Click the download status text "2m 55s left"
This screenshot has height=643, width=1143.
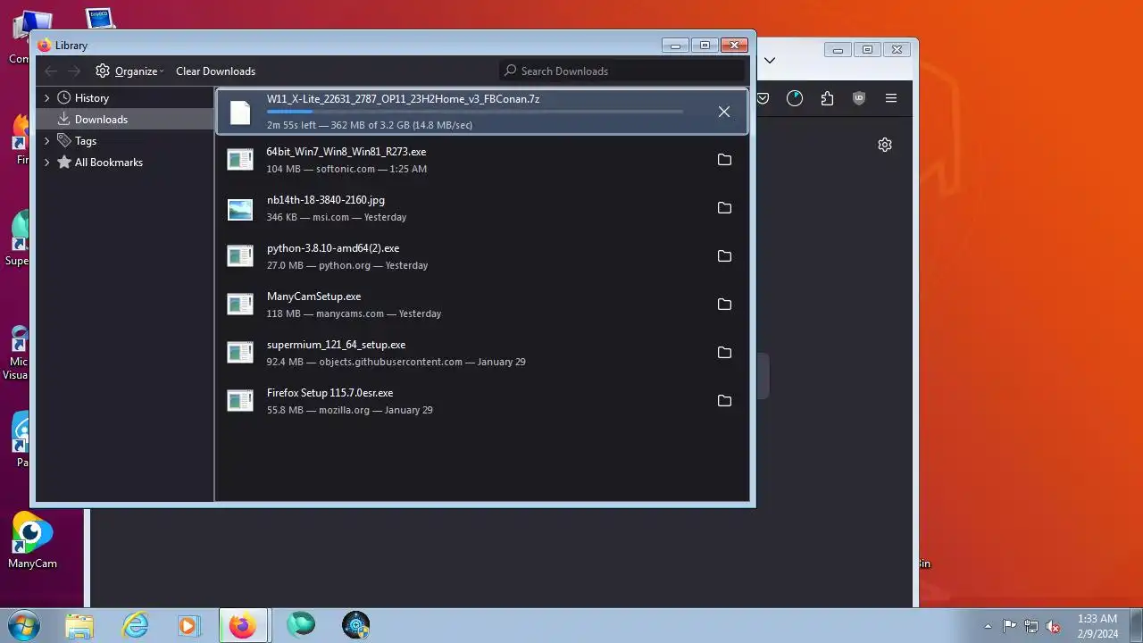pos(291,125)
